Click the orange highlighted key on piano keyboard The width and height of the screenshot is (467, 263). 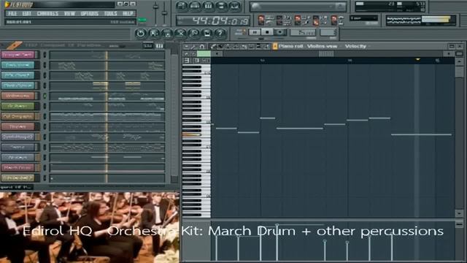pos(191,134)
